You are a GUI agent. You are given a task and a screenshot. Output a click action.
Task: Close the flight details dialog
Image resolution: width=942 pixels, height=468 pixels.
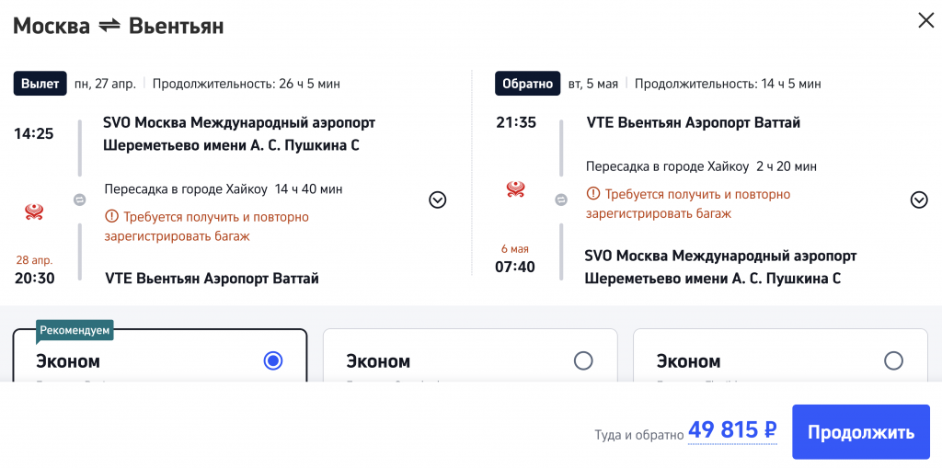pyautogui.click(x=925, y=20)
